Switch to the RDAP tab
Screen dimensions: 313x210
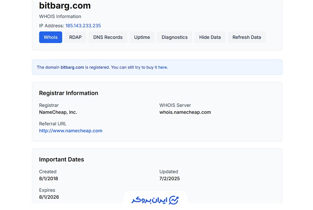[x=75, y=37]
